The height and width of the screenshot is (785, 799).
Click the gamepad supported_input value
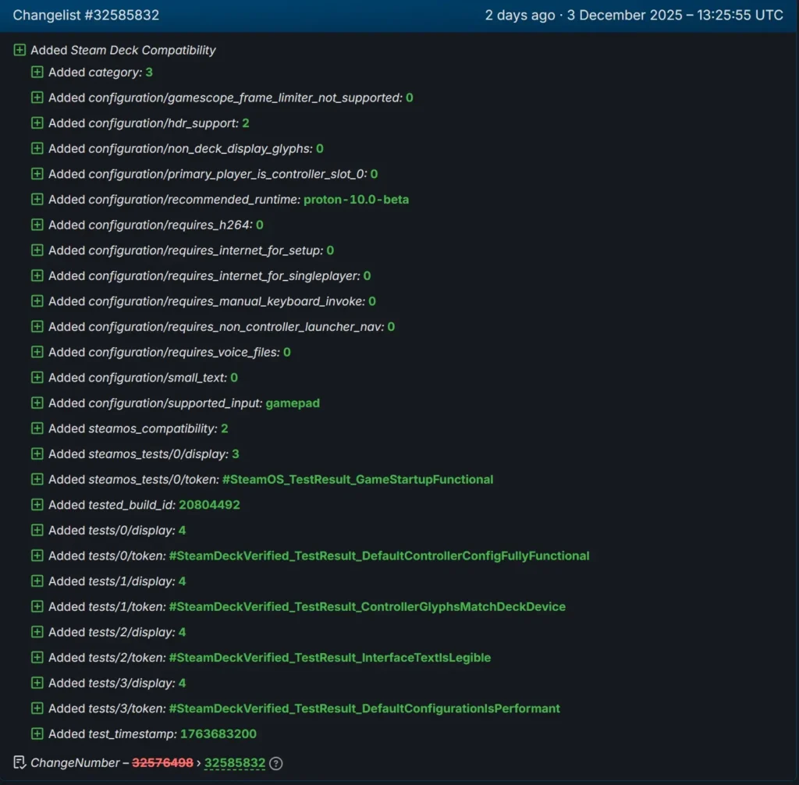(293, 403)
